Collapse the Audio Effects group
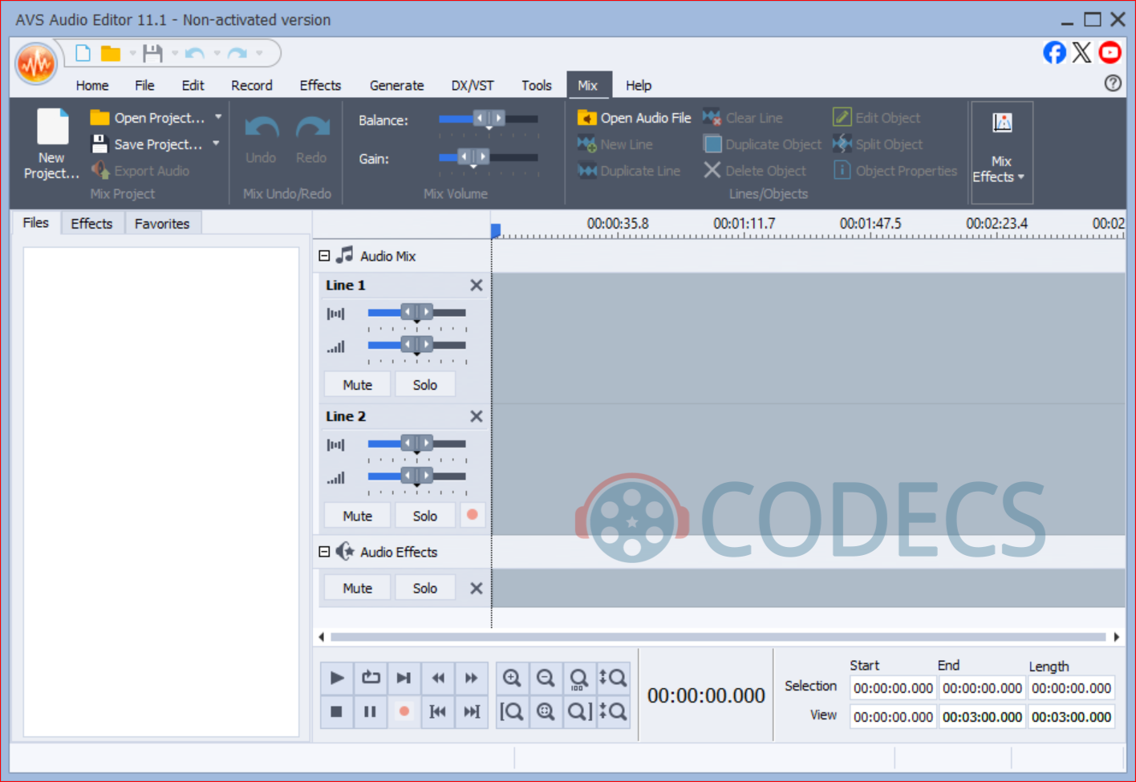 324,552
